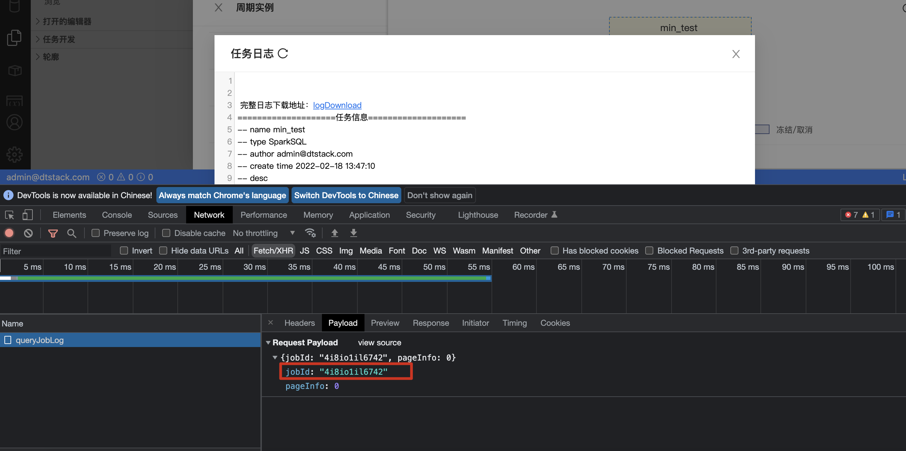This screenshot has width=906, height=451.
Task: Click the network conditions Wi-Fi icon
Action: pos(310,233)
